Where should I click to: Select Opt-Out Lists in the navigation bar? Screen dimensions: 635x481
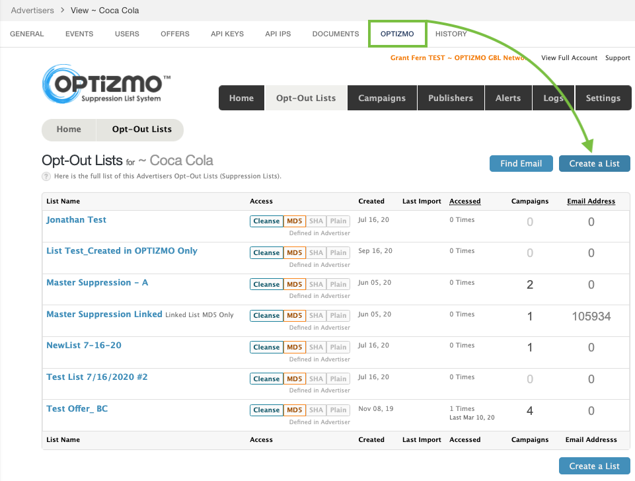pos(306,98)
